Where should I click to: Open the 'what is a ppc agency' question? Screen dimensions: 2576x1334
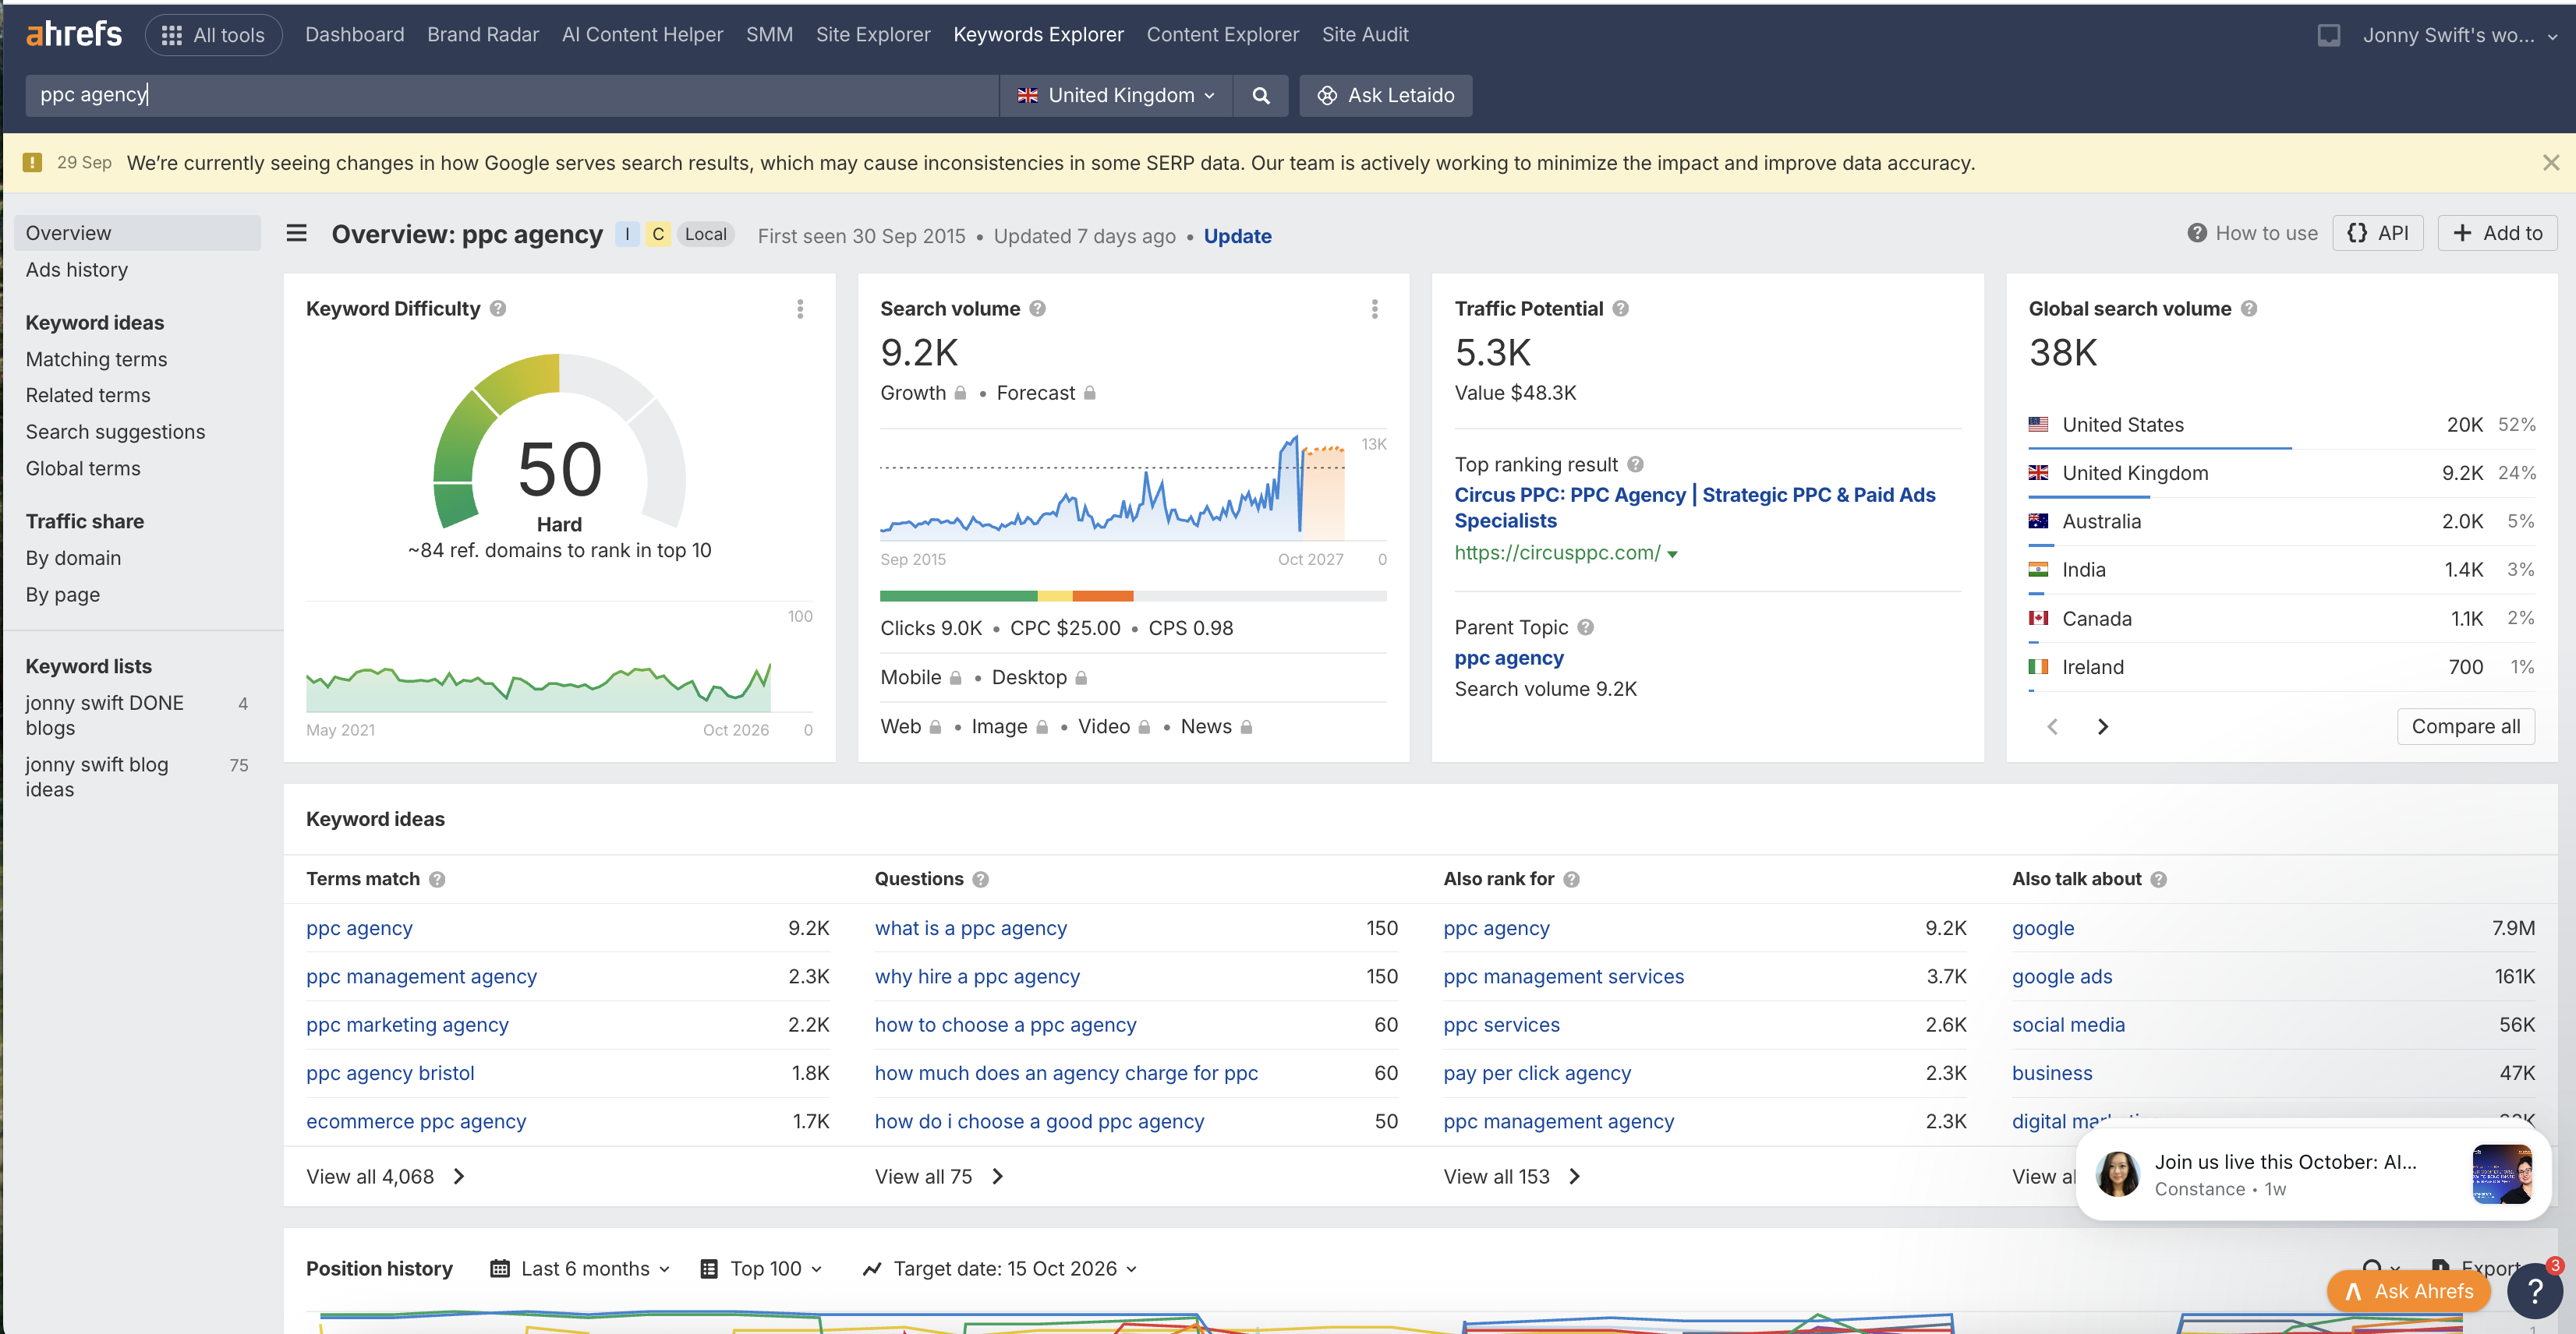(x=970, y=928)
